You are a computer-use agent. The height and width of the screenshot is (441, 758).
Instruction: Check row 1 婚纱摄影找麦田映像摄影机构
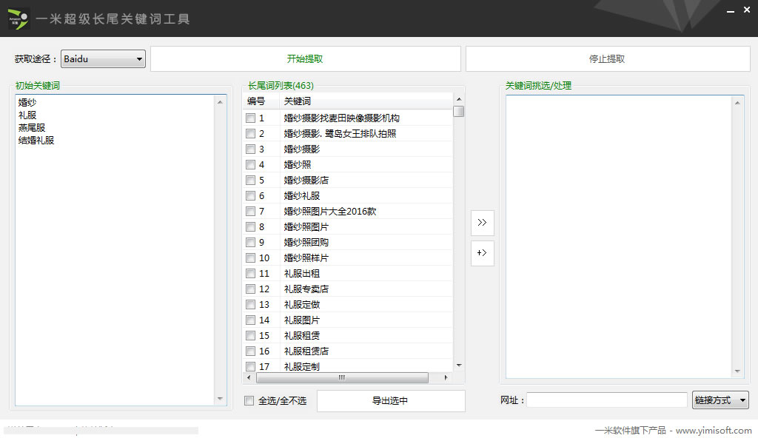(250, 118)
